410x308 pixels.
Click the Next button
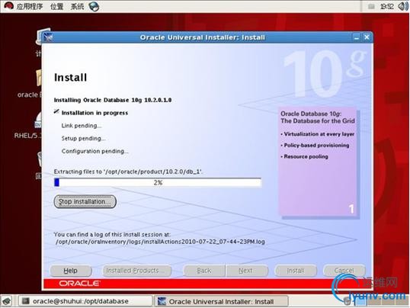[x=247, y=271]
